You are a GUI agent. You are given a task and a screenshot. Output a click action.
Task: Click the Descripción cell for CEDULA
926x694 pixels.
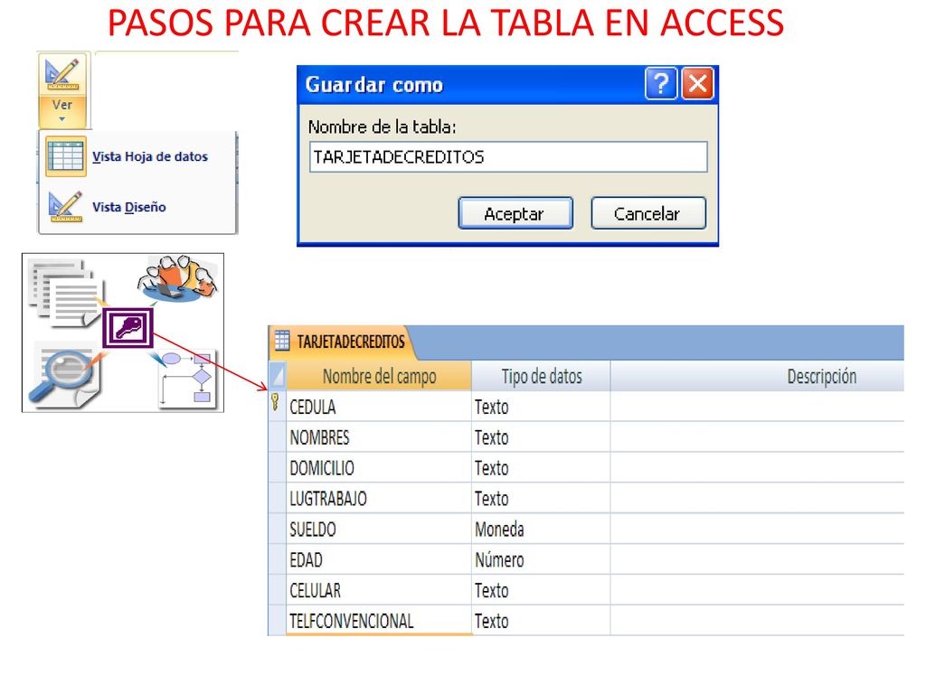click(758, 407)
